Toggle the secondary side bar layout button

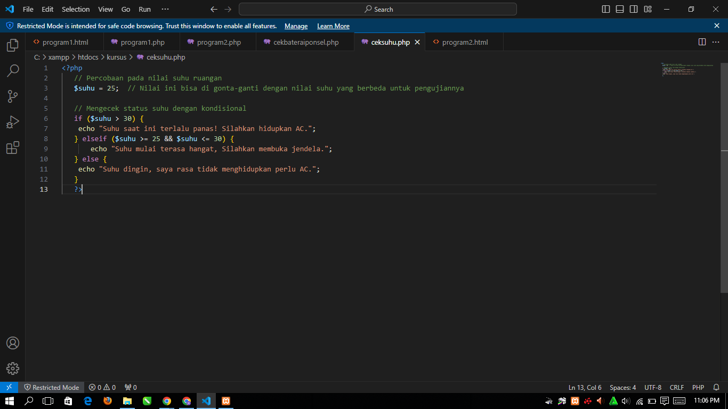click(x=634, y=9)
